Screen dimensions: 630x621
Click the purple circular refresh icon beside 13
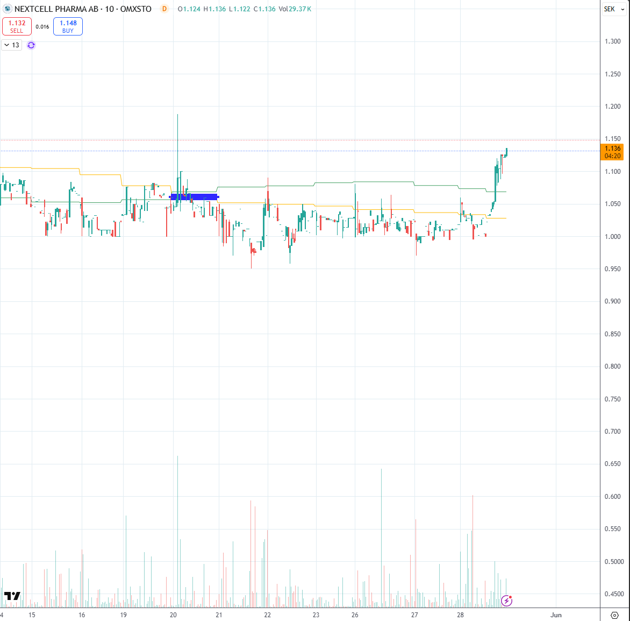coord(31,45)
